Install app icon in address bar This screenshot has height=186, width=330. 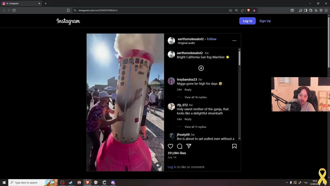[x=231, y=10]
